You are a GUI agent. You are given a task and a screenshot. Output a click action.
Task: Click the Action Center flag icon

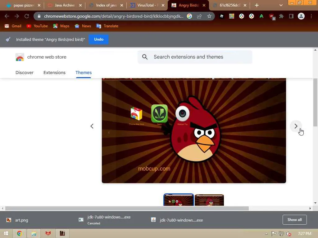[274, 234]
